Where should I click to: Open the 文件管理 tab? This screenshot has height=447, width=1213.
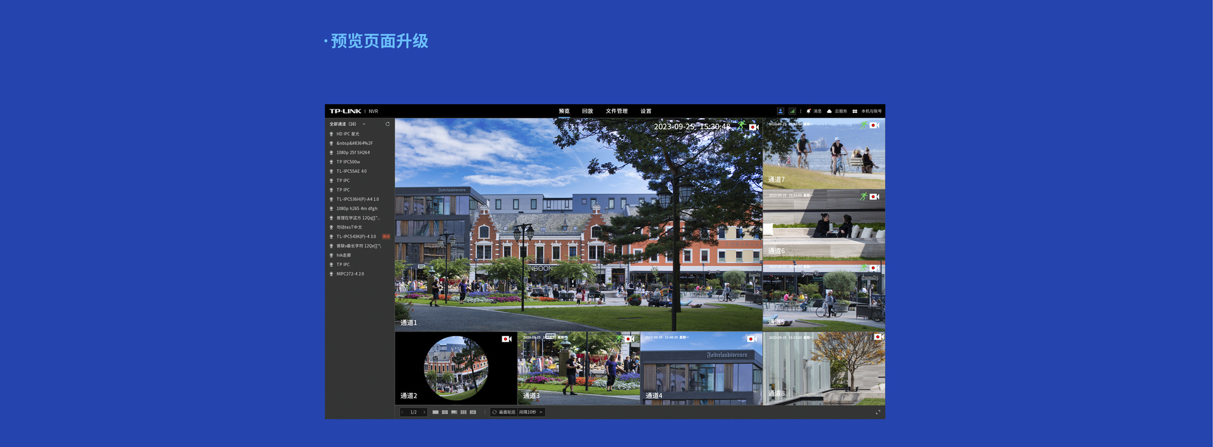[x=617, y=111]
